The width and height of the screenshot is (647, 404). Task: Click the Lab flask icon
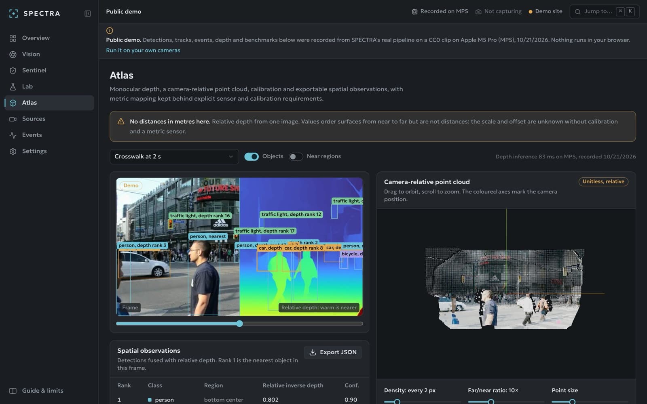coord(13,86)
